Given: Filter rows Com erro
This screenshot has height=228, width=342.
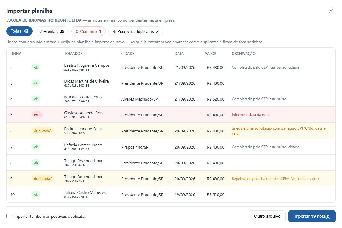Looking at the screenshot, I should pyautogui.click(x=88, y=31).
